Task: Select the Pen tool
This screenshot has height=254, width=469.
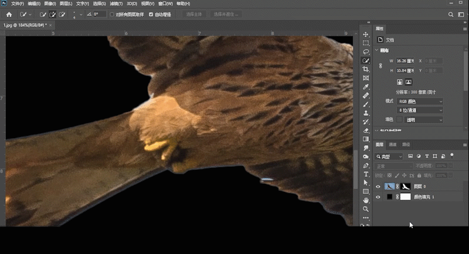Action: point(366,166)
